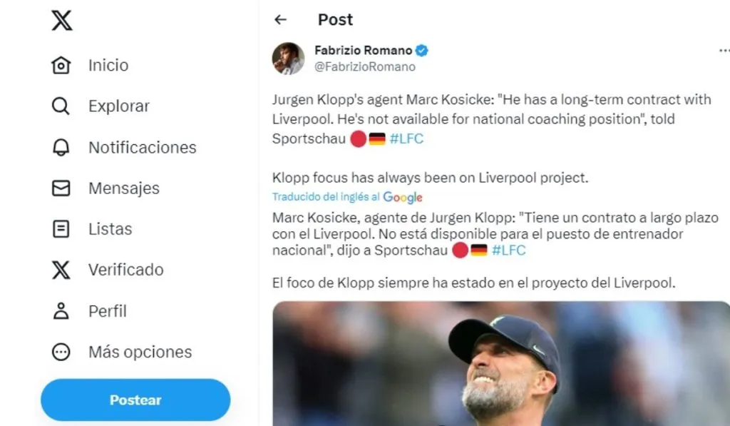The height and width of the screenshot is (426, 730).
Task: Open the #LFC hashtag in Spanish translation
Action: click(508, 250)
